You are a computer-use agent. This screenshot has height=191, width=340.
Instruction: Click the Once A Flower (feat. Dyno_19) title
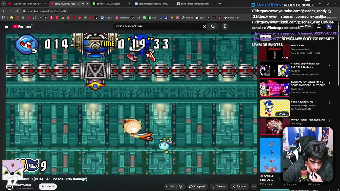point(308,120)
